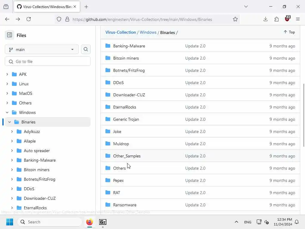Open the EternalRocks folder in list
The width and height of the screenshot is (305, 229).
125,107
